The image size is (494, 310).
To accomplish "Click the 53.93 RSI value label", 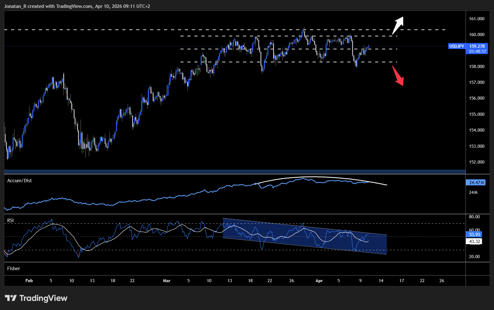I will tap(474, 234).
